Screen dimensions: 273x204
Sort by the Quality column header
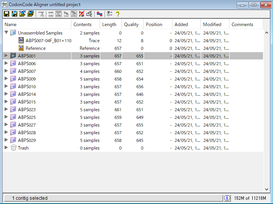point(131,25)
